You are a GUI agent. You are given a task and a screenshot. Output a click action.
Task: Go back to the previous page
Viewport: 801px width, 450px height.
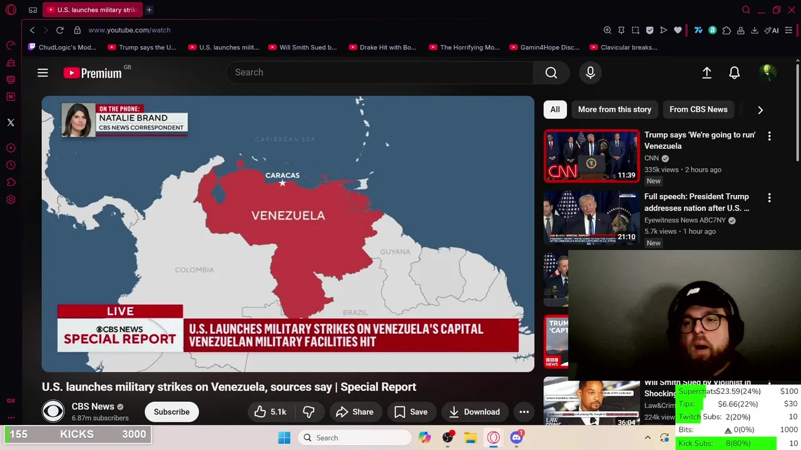coord(33,30)
